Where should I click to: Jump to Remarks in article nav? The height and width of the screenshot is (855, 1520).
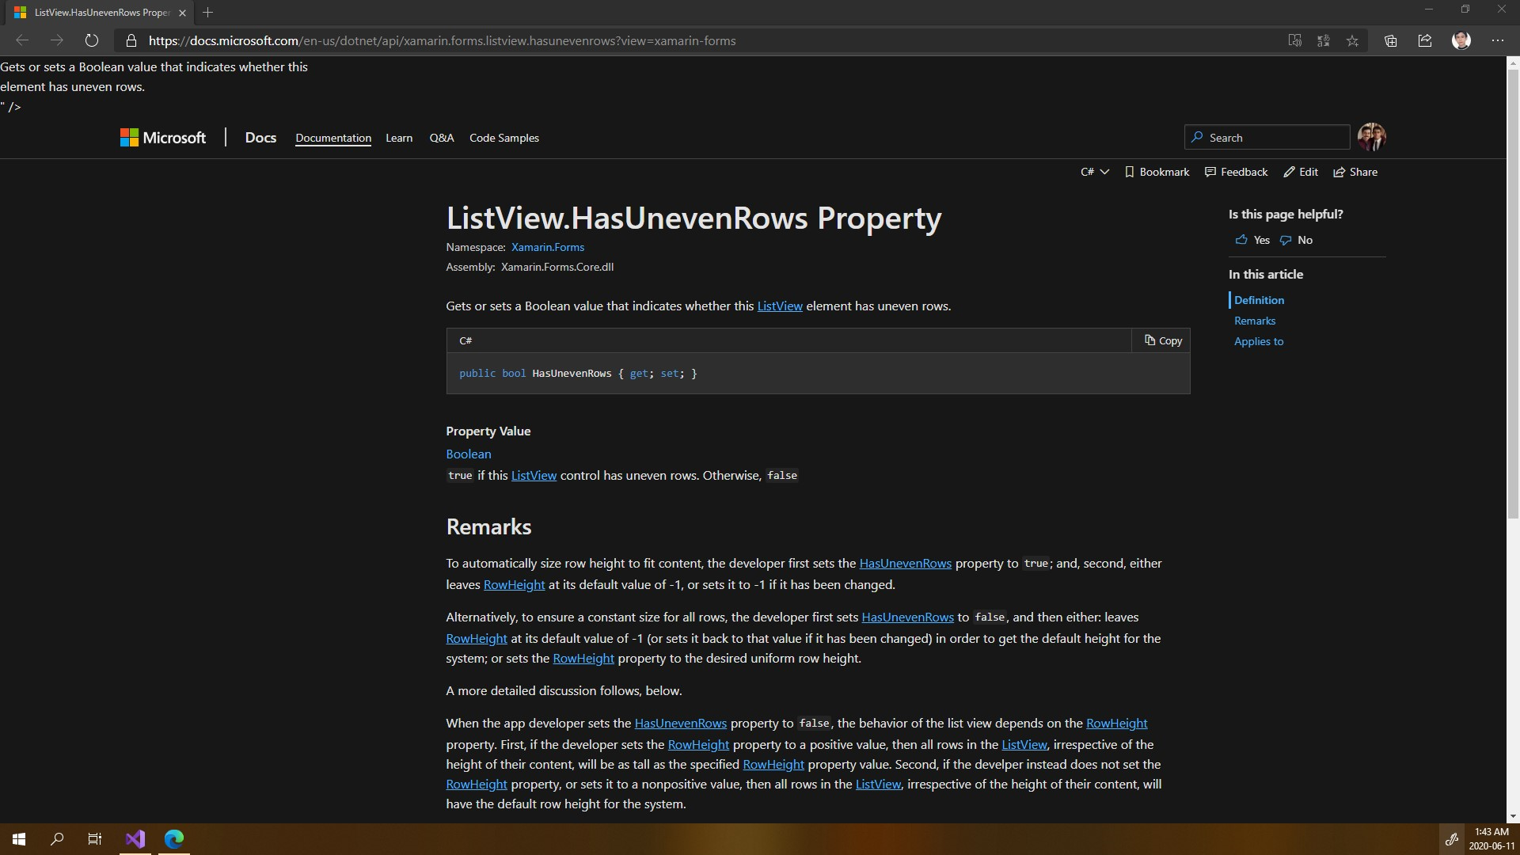1255,321
